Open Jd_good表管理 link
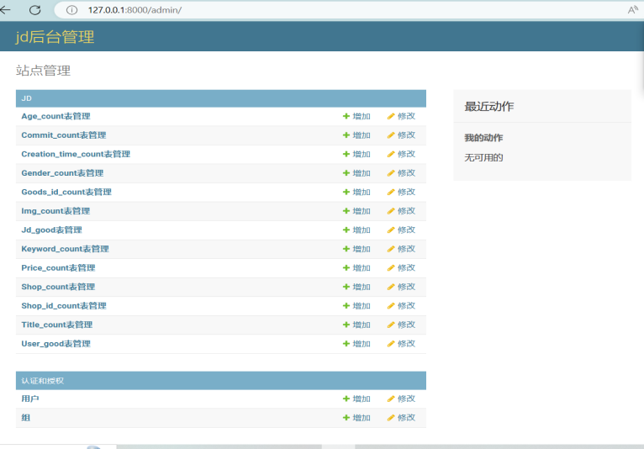The width and height of the screenshot is (644, 449). coord(52,230)
